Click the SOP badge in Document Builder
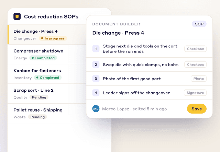 coord(199,24)
